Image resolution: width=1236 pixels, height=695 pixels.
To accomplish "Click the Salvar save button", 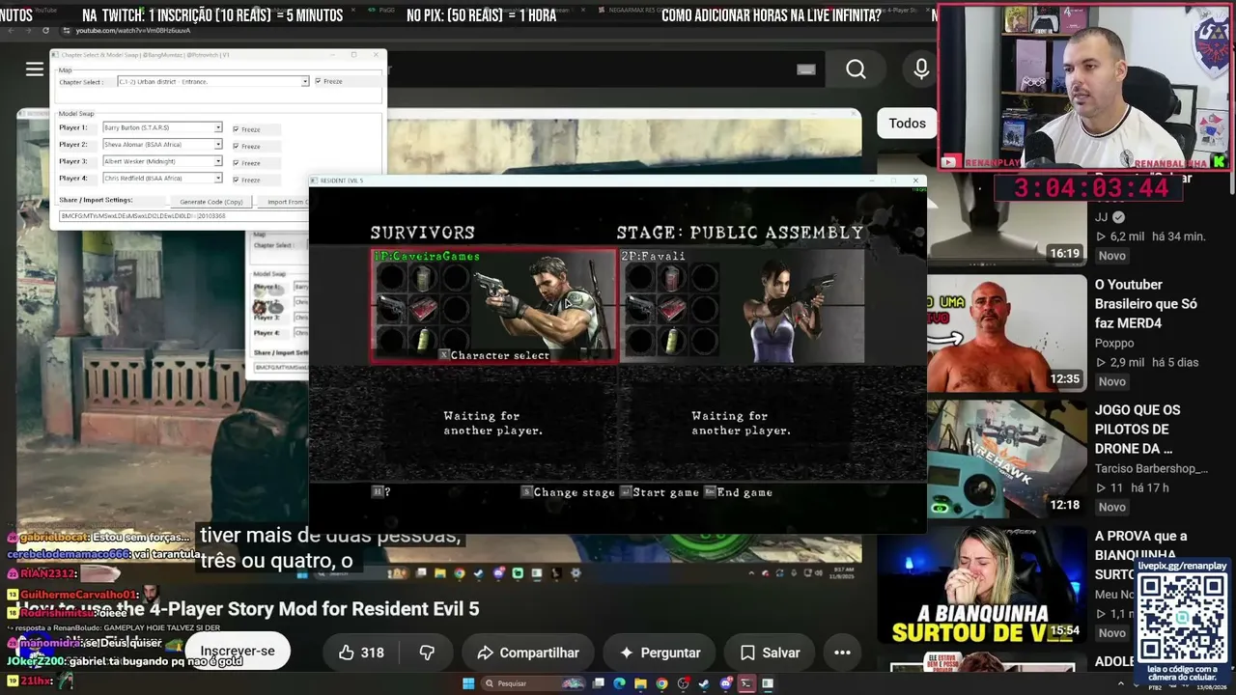I will (x=769, y=653).
